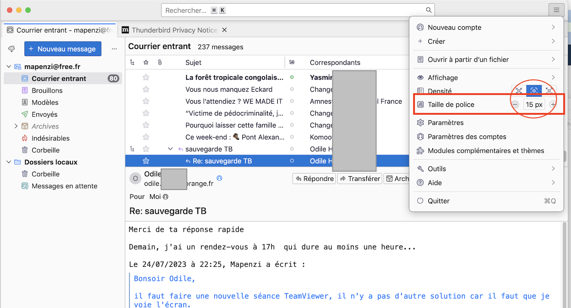Select relaxed density option
Screen dimensions: 571x308
[549, 91]
